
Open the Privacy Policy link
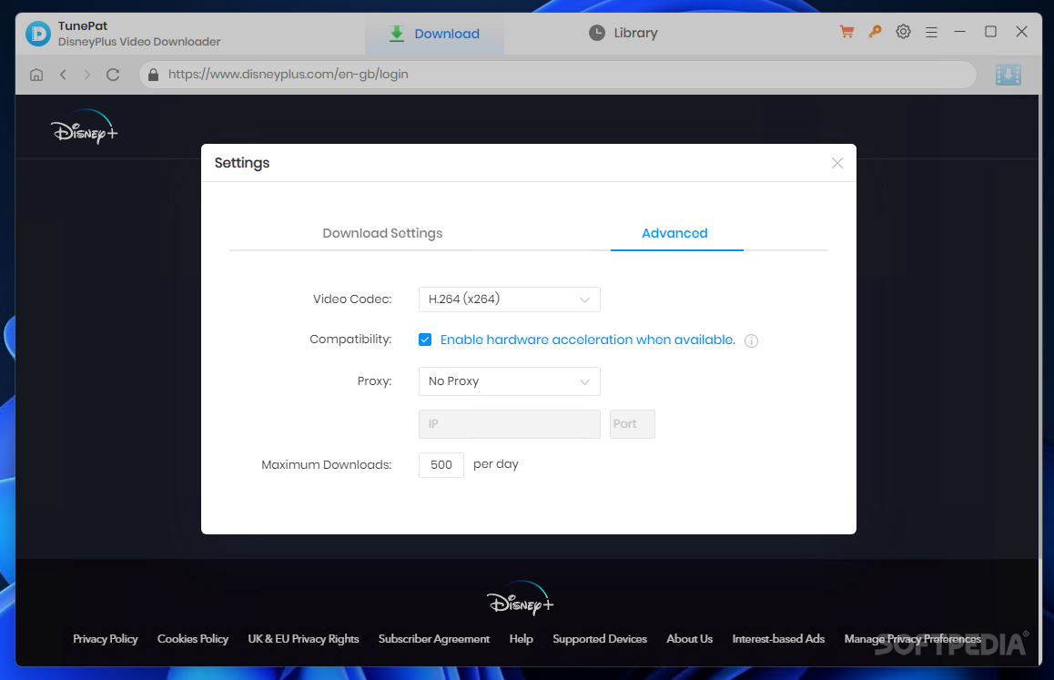click(x=106, y=639)
